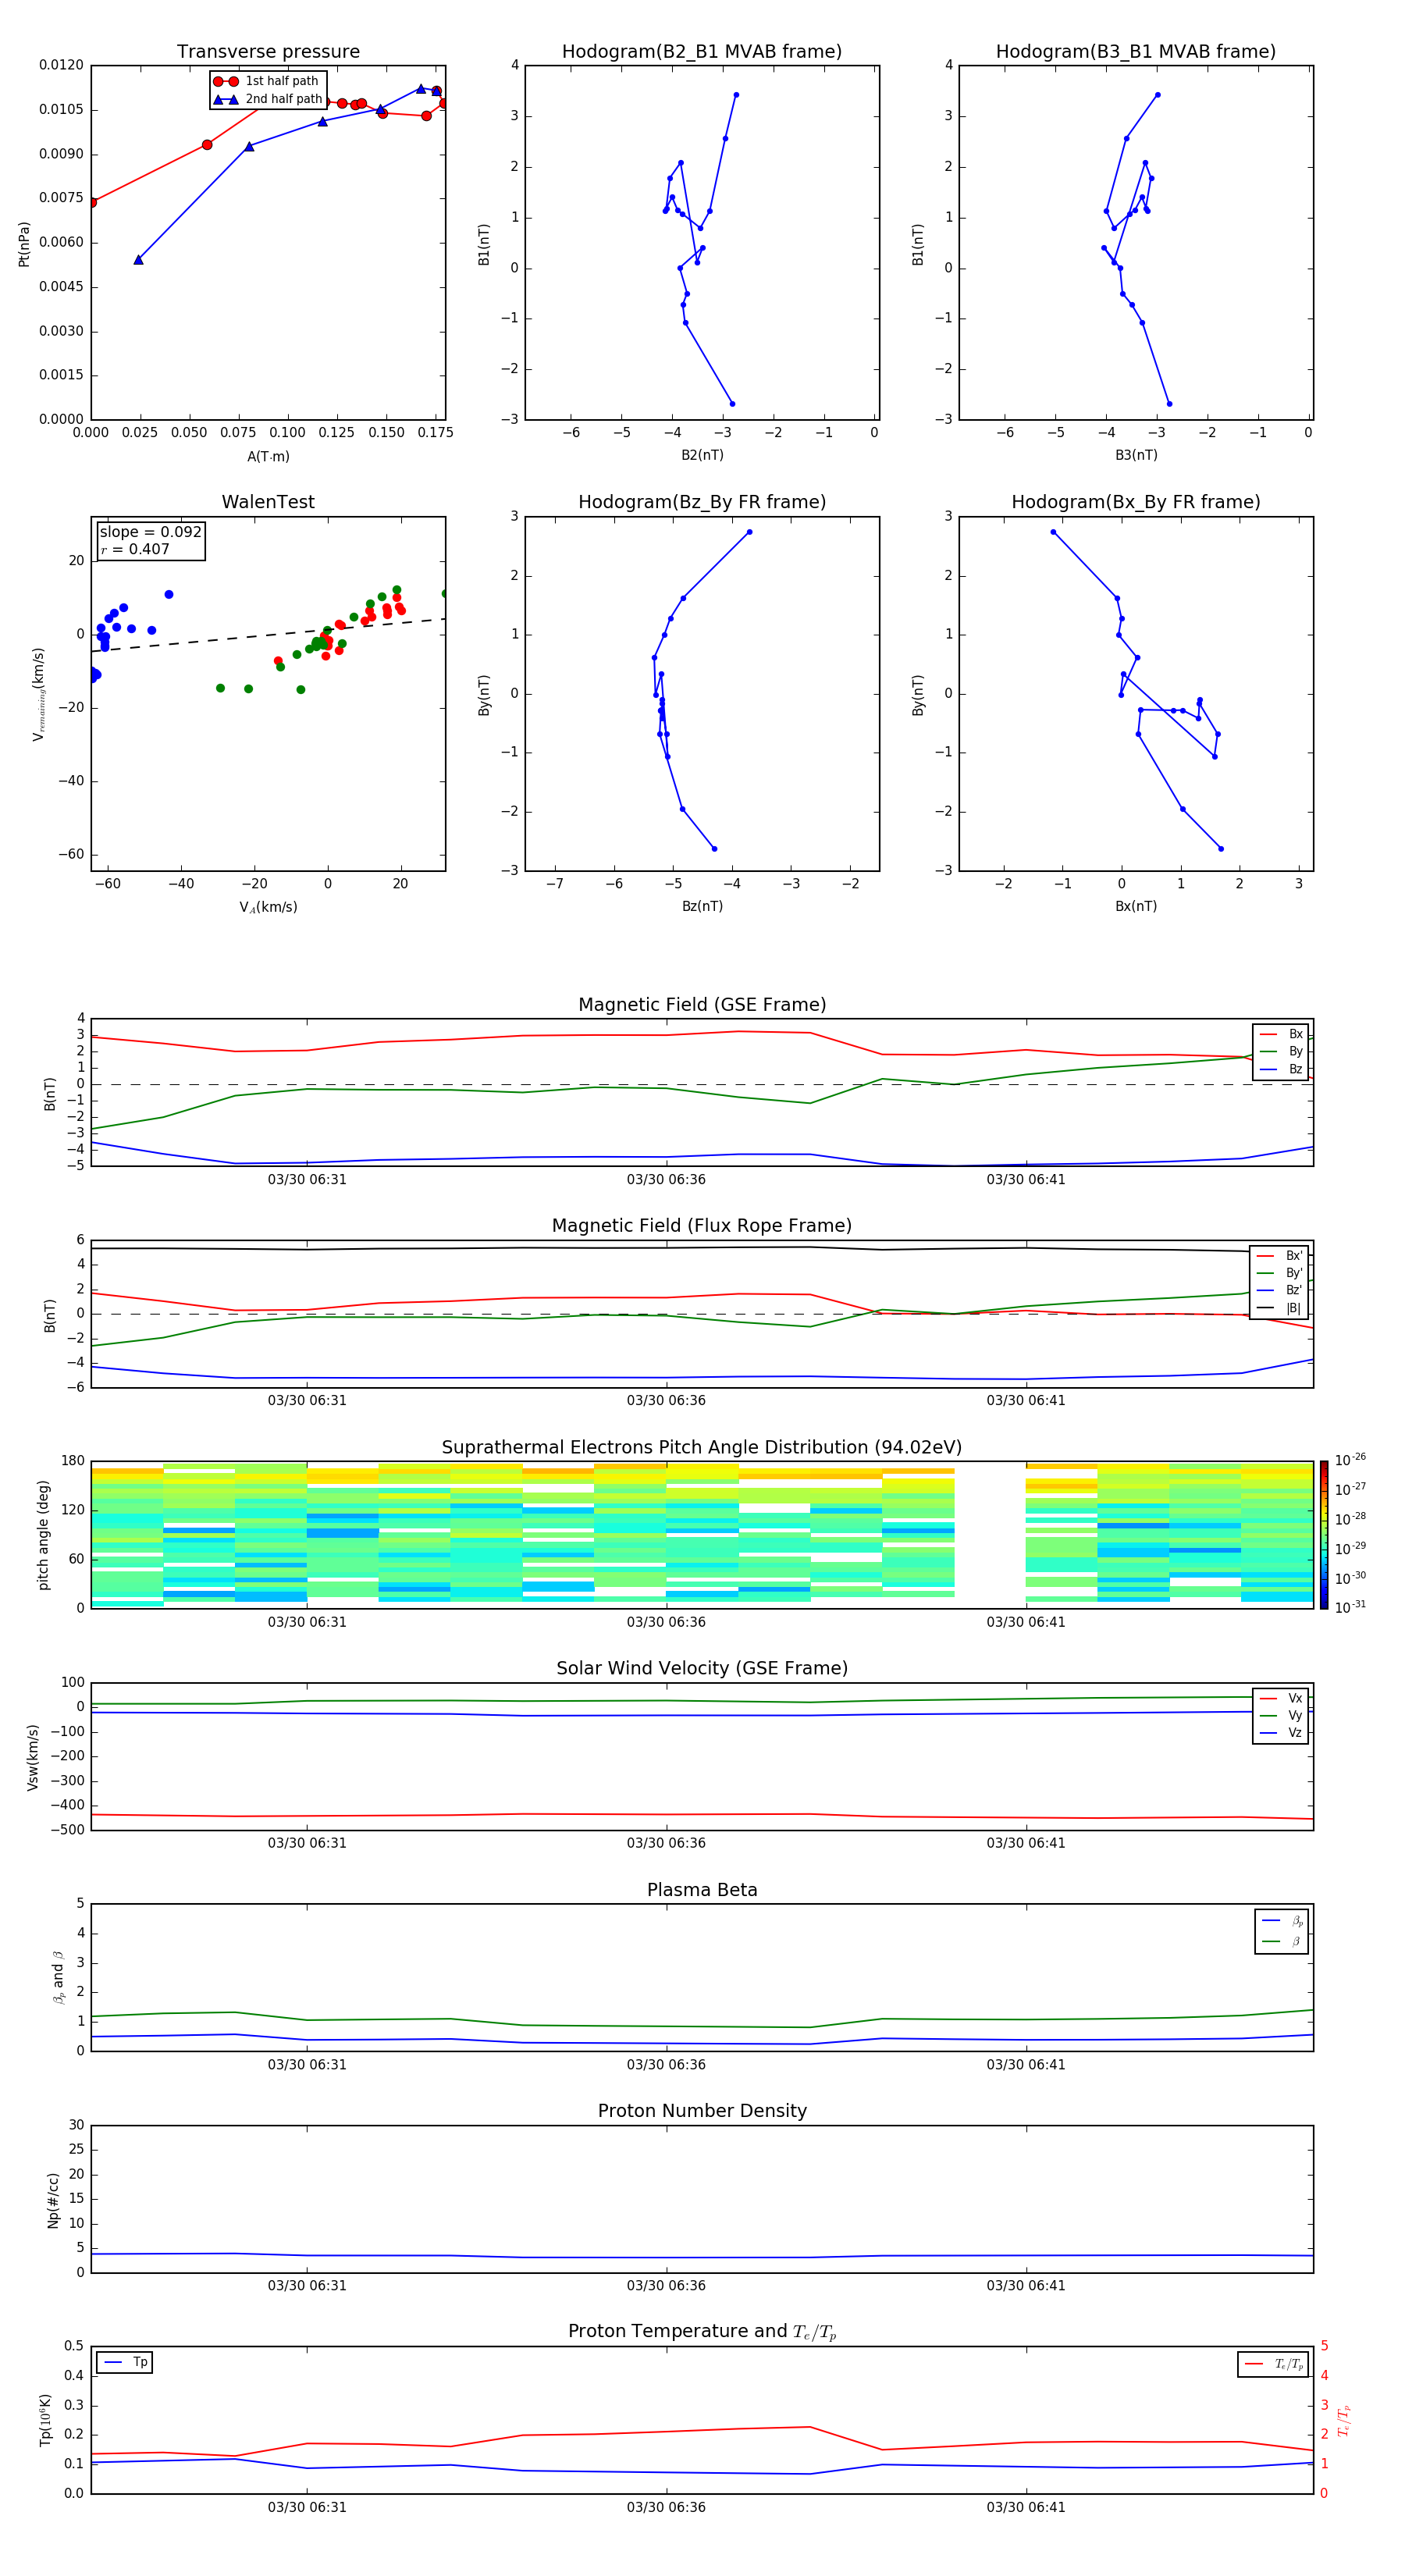1405x2576 pixels.
Task: Click the 'Te/Tp' legend box in temperature plot
Action: 1273,2364
